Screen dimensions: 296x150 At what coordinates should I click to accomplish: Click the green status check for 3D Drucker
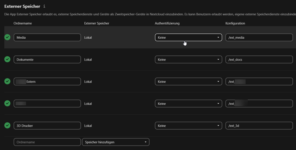point(7,125)
